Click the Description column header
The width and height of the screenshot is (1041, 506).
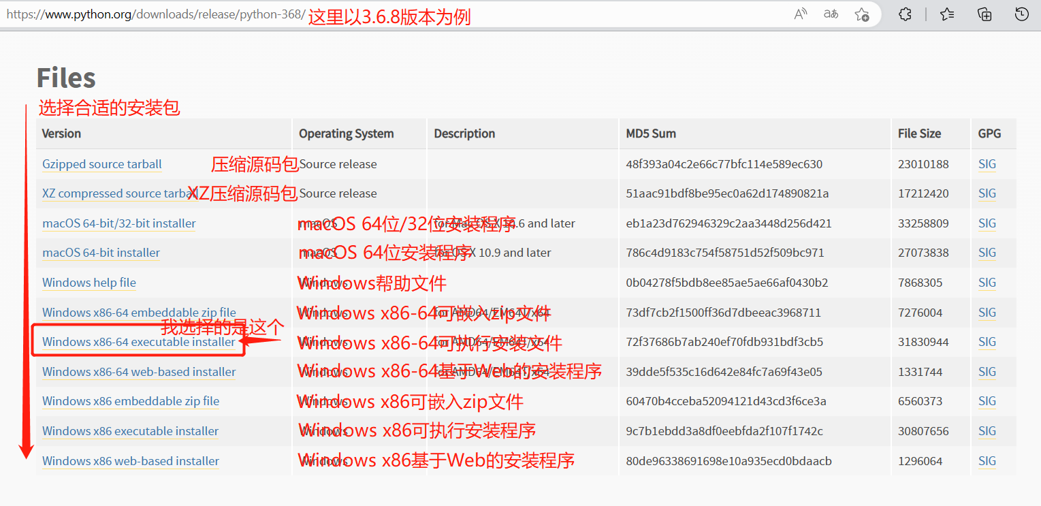464,133
